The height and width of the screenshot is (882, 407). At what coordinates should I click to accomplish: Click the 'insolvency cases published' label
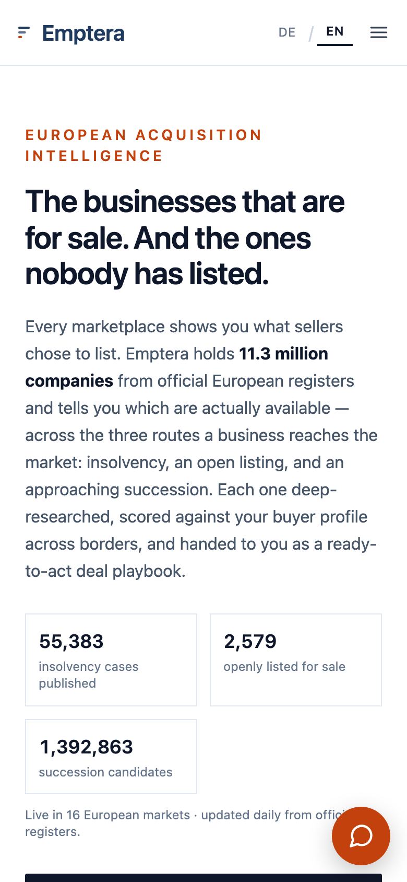pos(89,675)
